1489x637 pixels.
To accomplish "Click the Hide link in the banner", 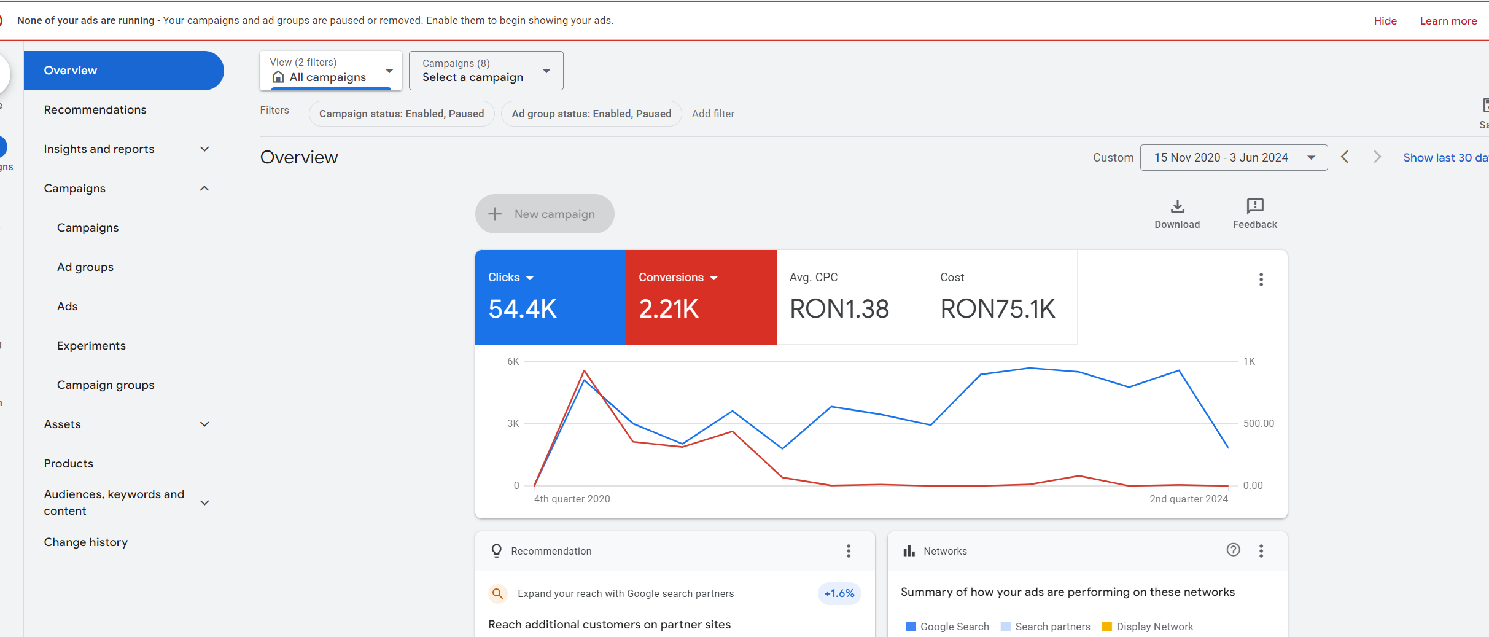I will tap(1385, 21).
